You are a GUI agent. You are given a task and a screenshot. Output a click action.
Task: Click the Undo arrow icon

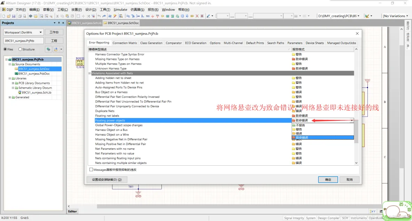point(99,16)
